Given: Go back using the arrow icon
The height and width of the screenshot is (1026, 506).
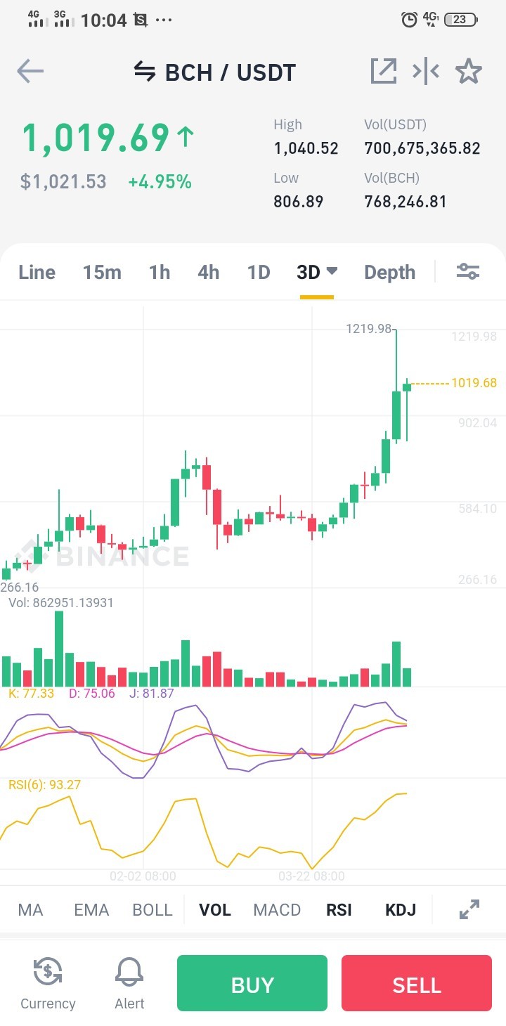Looking at the screenshot, I should click(x=30, y=71).
